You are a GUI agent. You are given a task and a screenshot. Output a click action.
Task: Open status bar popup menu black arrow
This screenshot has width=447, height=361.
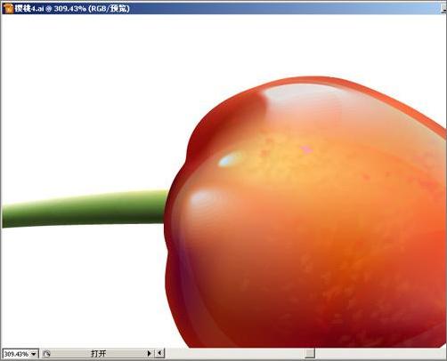click(x=150, y=353)
